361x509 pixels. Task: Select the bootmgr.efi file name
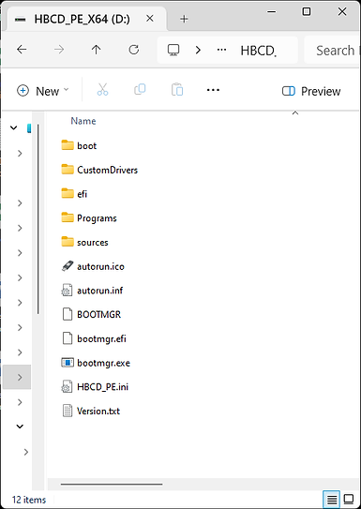coord(101,339)
